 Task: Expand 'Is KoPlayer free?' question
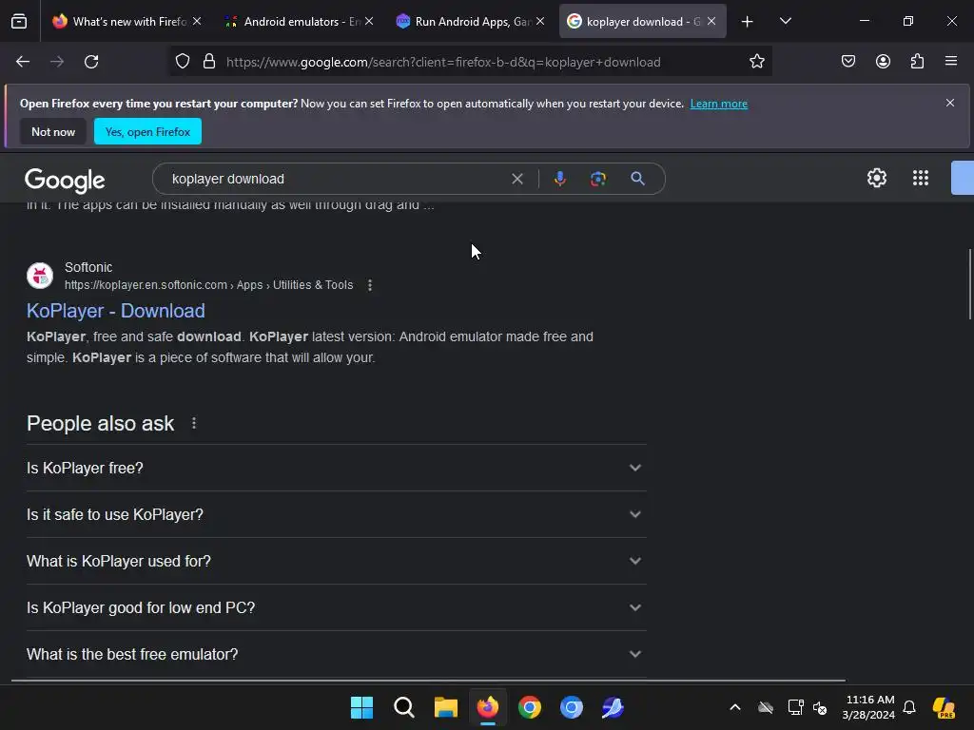point(336,468)
